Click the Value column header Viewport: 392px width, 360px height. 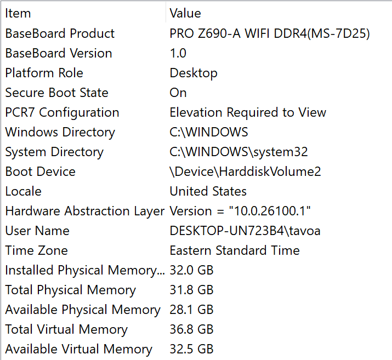click(x=185, y=14)
